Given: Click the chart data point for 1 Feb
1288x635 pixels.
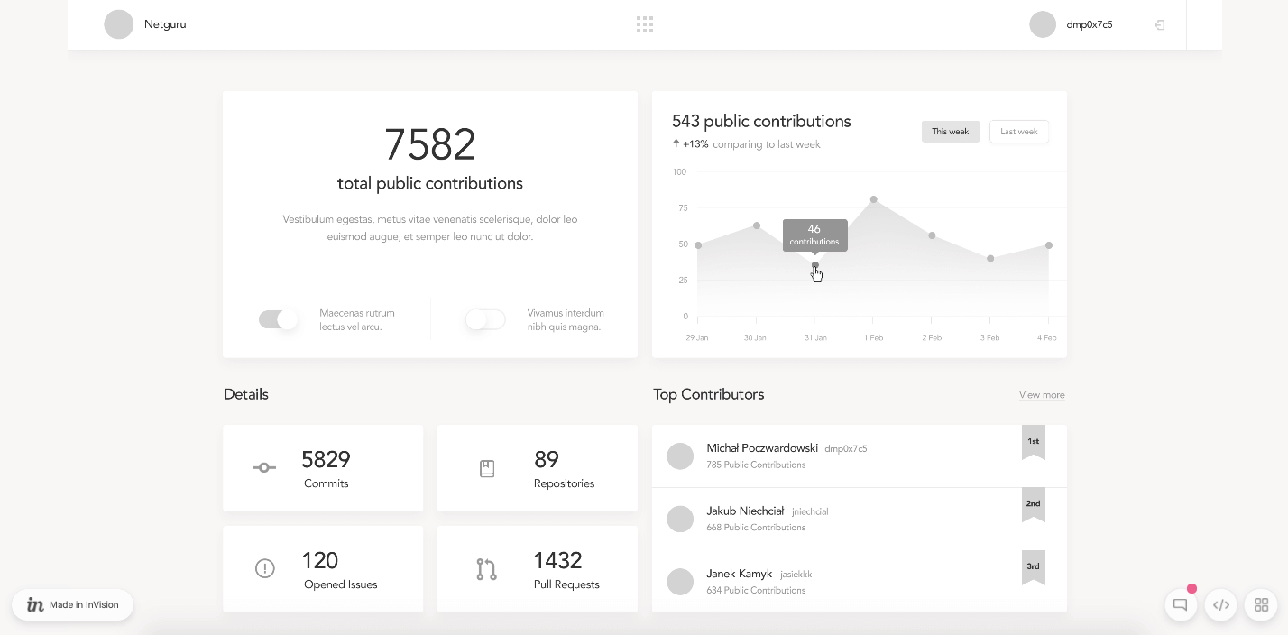Looking at the screenshot, I should 873,199.
